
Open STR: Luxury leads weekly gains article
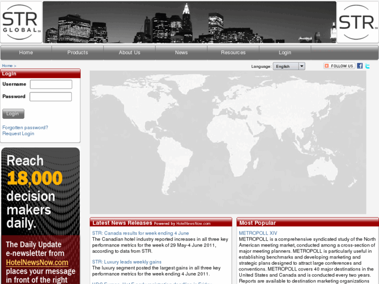pyautogui.click(x=127, y=262)
